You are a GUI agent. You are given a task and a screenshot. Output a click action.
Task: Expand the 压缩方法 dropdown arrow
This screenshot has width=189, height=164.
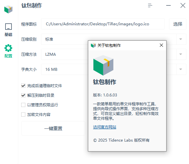(x=181, y=54)
